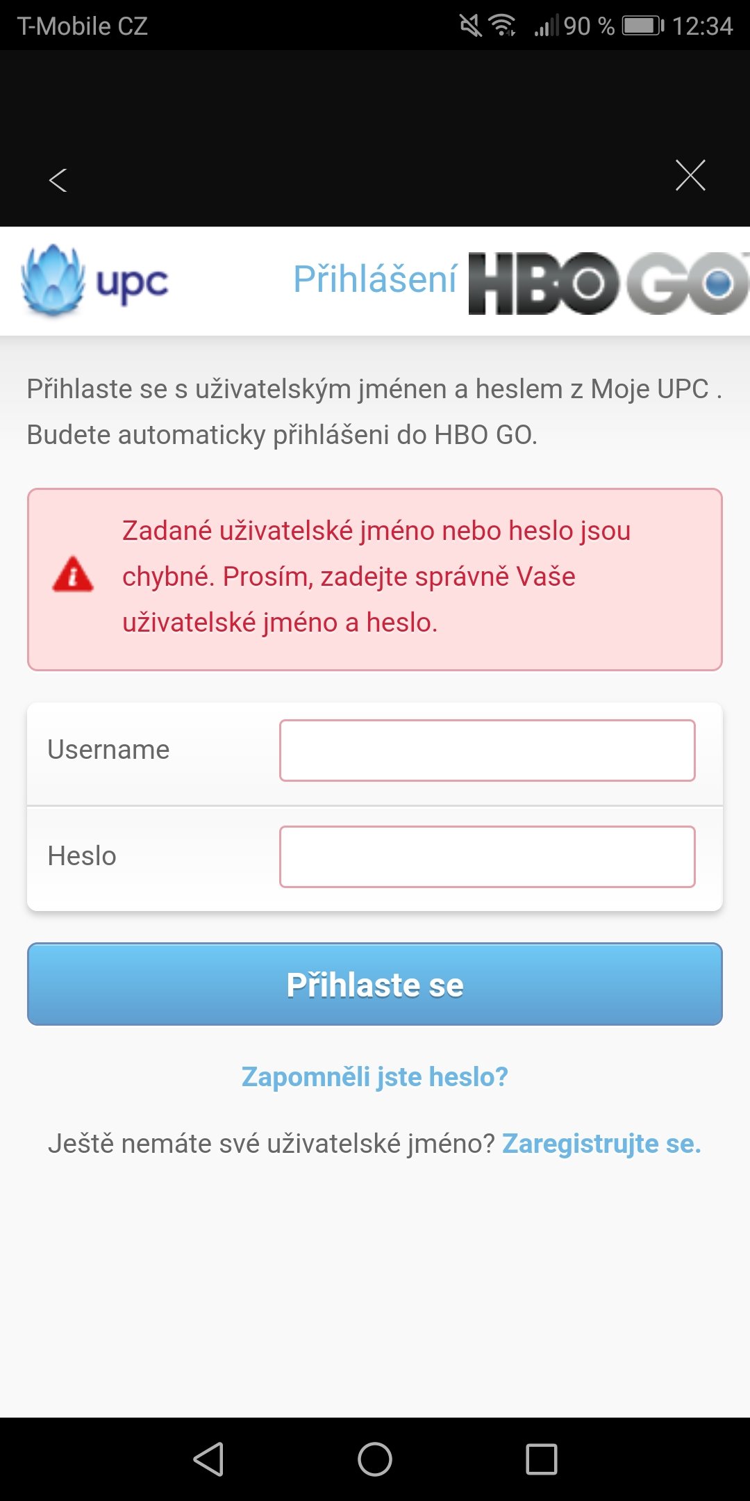Open recent apps with the square button

click(x=542, y=1459)
